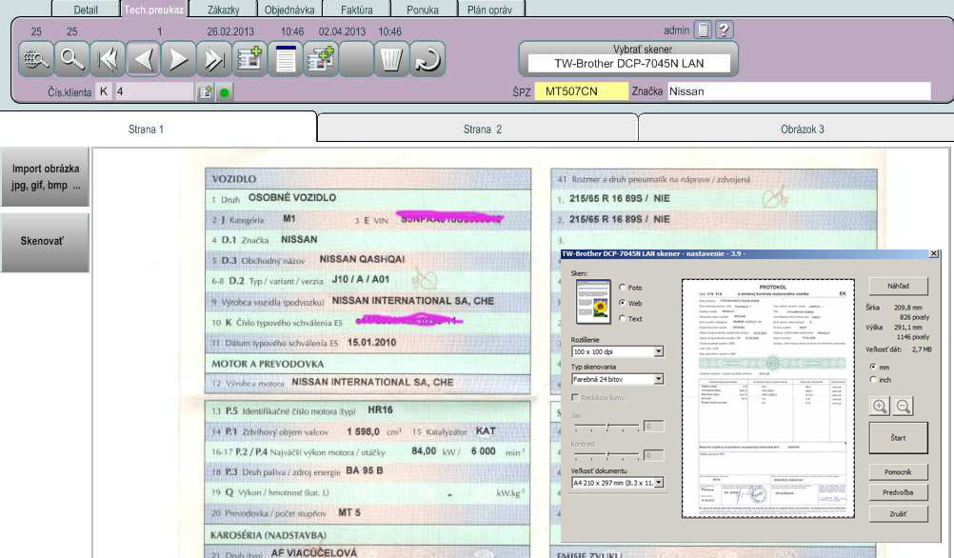This screenshot has height=558, width=954.
Task: Open the Plán opráv tab
Action: tap(489, 10)
